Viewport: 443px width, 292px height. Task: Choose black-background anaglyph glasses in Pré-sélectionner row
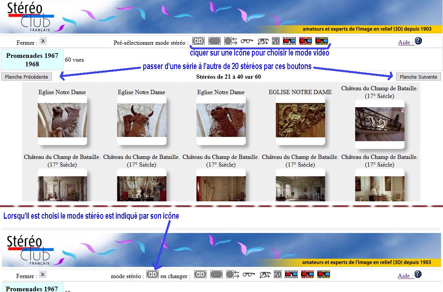[289, 41]
